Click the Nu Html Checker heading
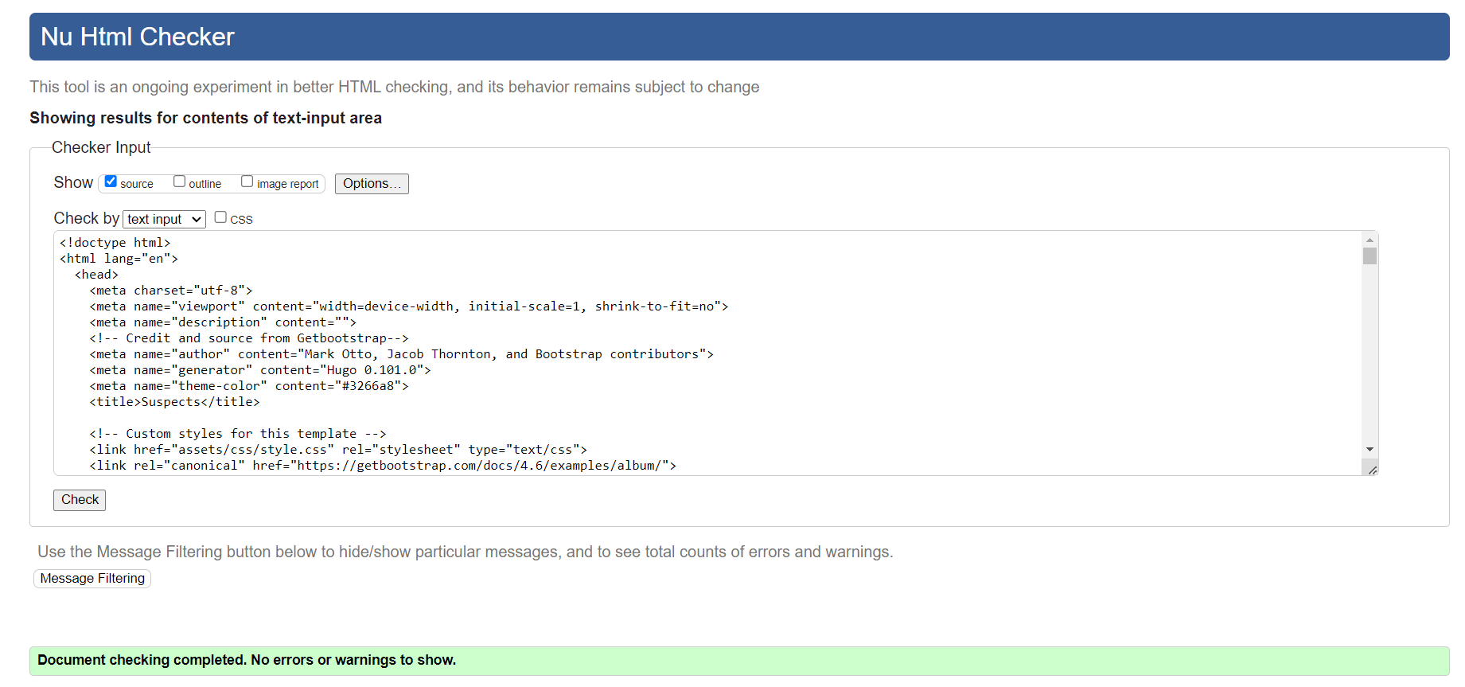The width and height of the screenshot is (1465, 687). tap(138, 37)
